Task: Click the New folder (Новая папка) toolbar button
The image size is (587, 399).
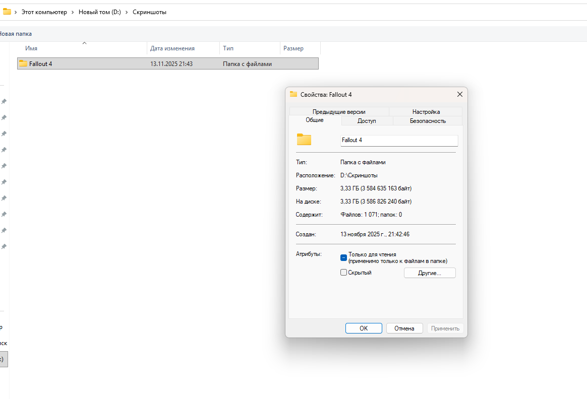Action: 16,34
